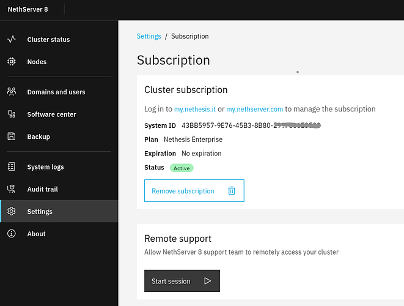
Task: Click the Remove subscription button
Action: tap(194, 191)
